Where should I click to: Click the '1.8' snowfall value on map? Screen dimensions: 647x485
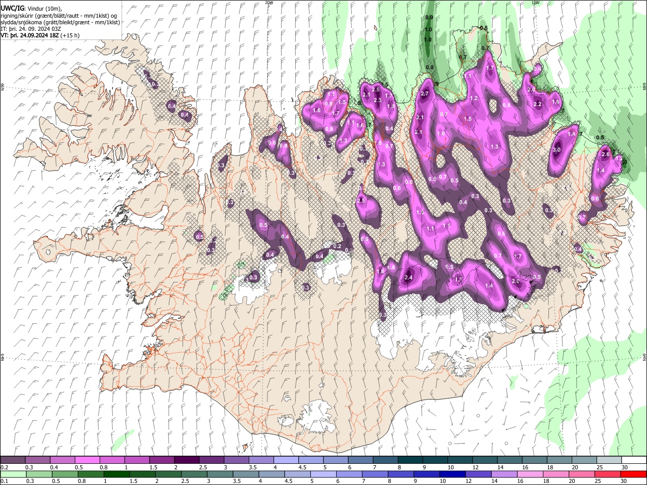coord(380,272)
